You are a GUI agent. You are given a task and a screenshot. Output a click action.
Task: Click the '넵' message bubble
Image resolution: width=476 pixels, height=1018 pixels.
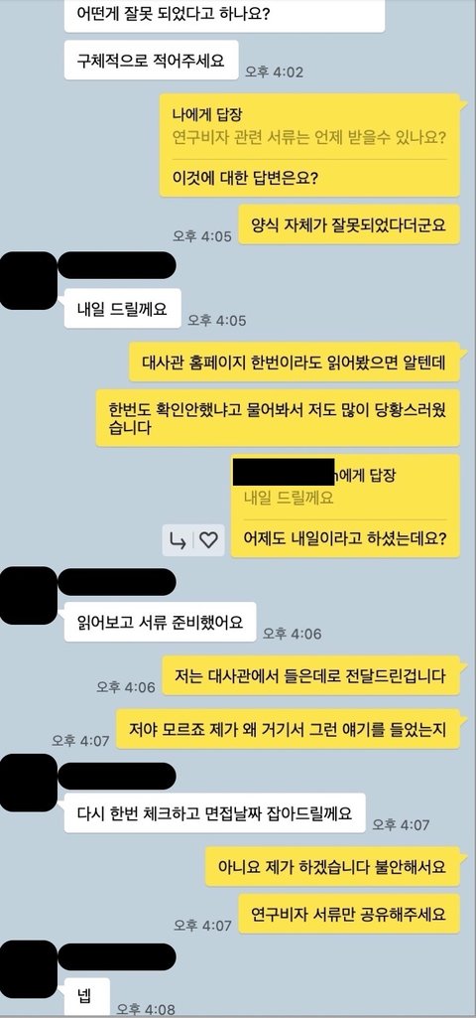click(x=87, y=996)
